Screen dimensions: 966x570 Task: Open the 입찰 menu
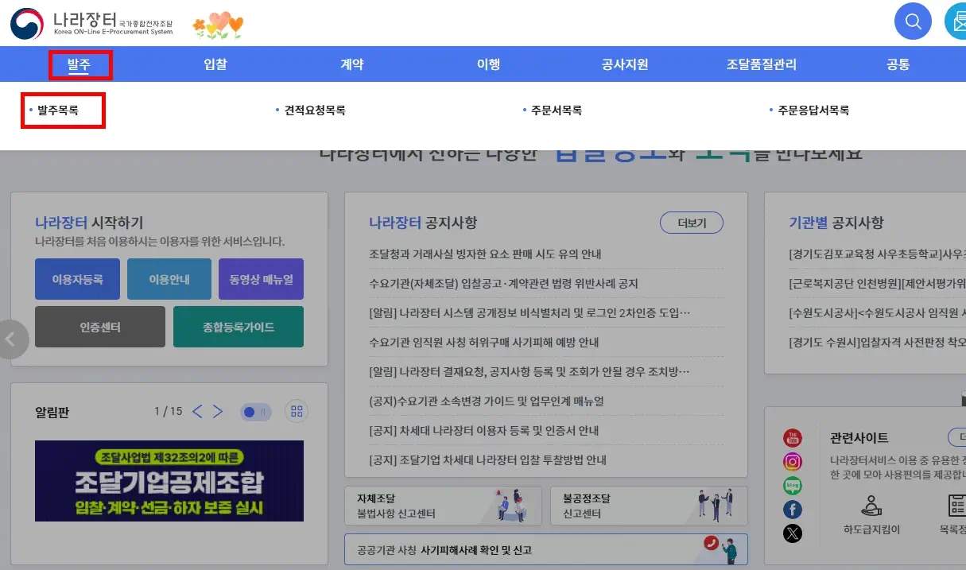click(x=215, y=64)
